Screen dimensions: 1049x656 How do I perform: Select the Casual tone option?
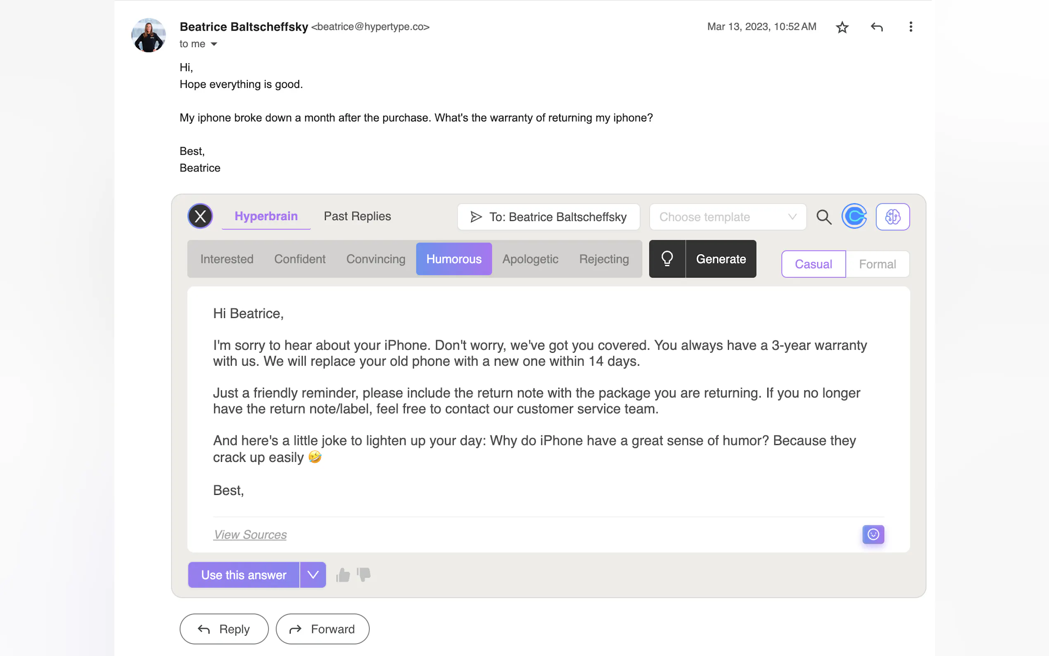pos(813,264)
